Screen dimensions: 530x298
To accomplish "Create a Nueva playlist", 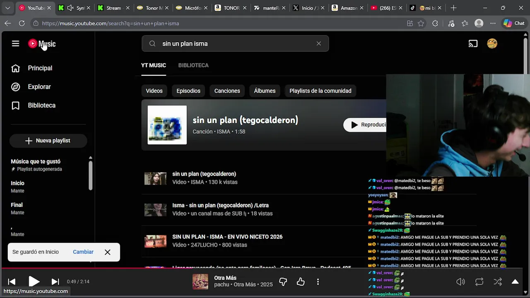I will (48, 140).
